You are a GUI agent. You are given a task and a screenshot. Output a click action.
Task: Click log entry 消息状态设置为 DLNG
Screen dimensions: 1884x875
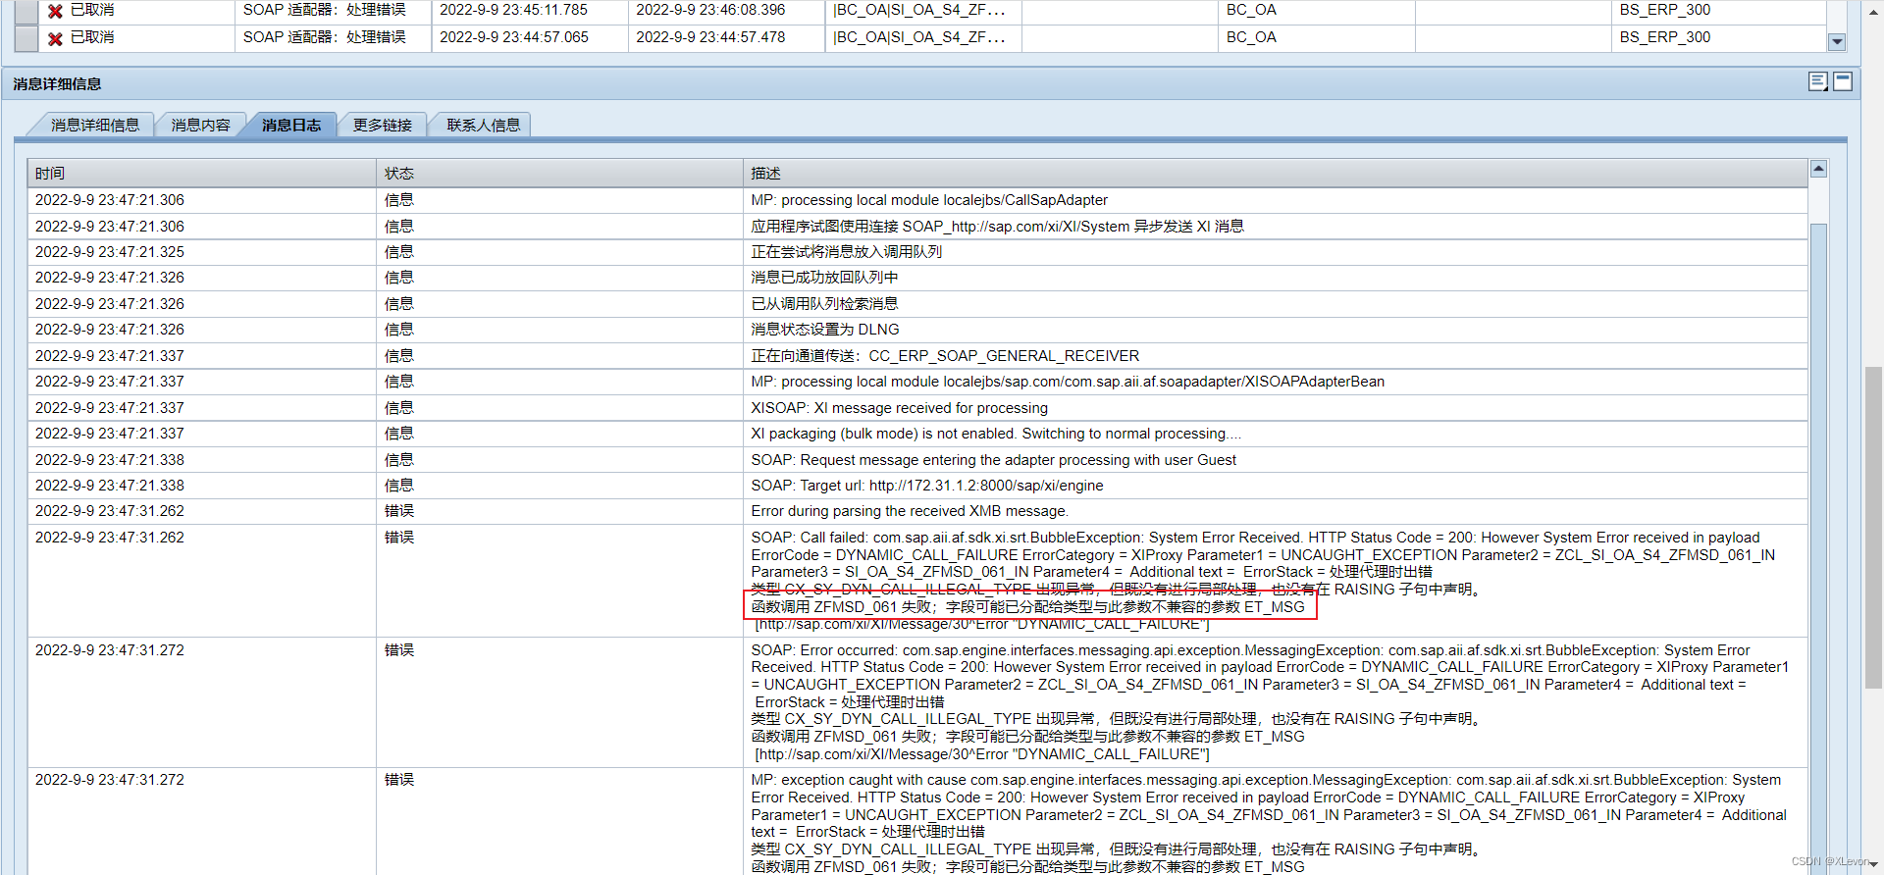click(825, 330)
